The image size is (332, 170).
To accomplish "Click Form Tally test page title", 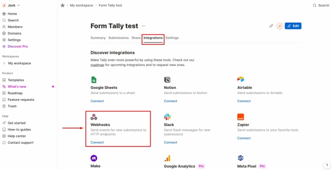I will pyautogui.click(x=114, y=26).
